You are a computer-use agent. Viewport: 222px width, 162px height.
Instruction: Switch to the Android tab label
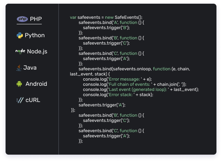36,84
